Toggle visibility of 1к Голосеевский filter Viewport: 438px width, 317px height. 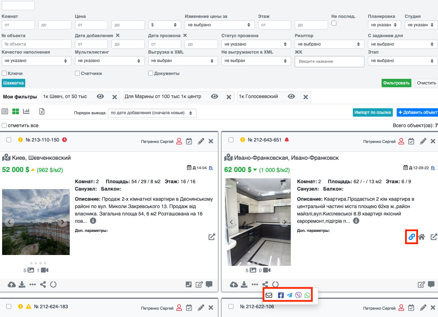tap(291, 97)
